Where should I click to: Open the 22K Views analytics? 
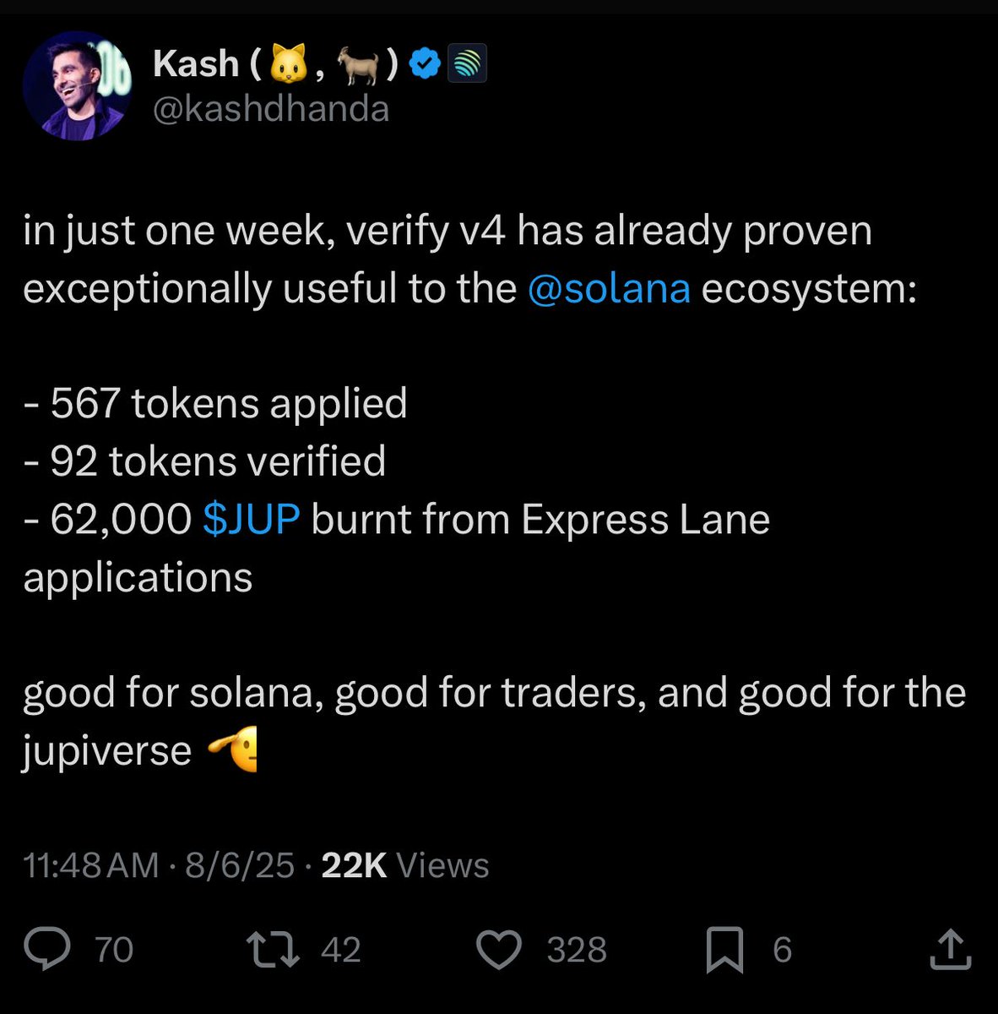click(x=405, y=865)
